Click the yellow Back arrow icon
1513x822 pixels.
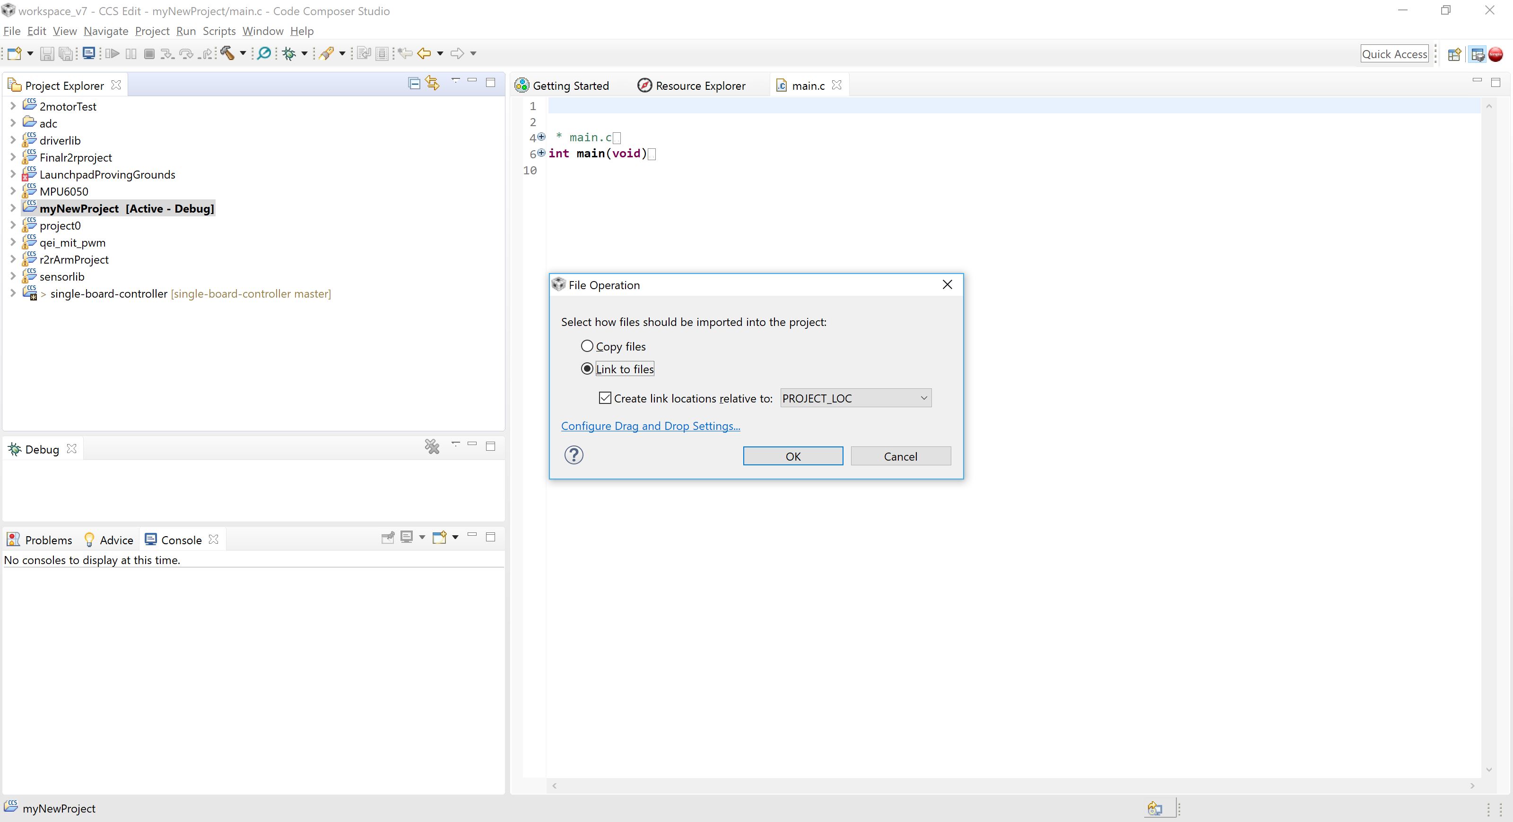coord(424,53)
